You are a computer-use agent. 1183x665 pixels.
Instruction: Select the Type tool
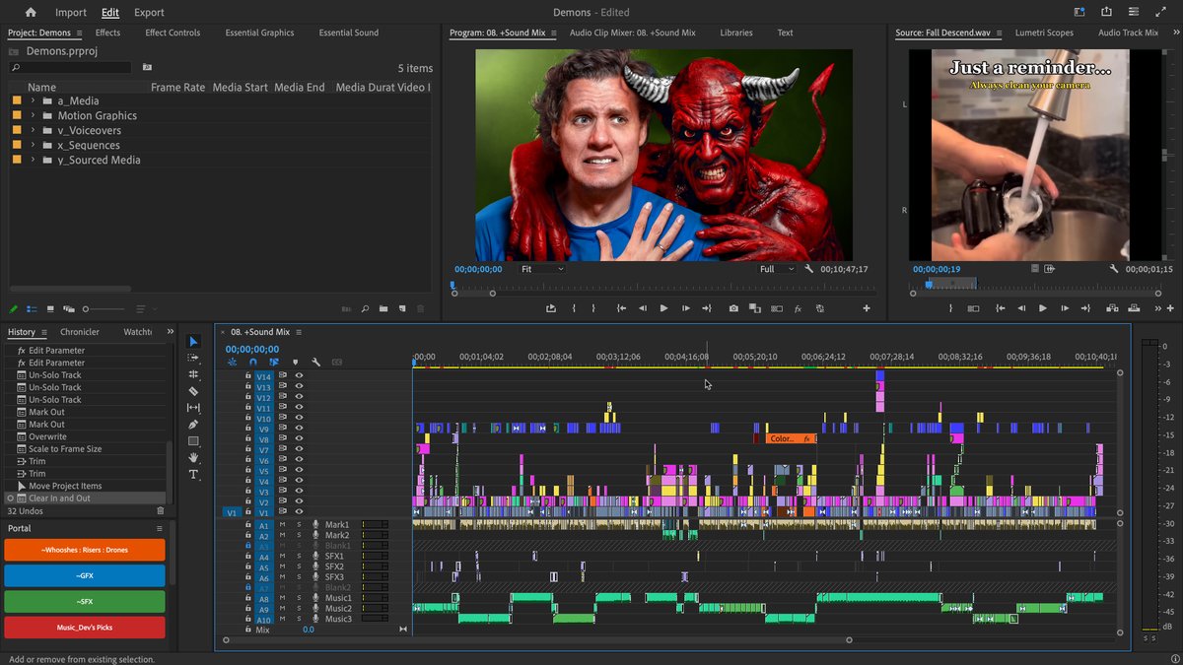[x=193, y=475]
